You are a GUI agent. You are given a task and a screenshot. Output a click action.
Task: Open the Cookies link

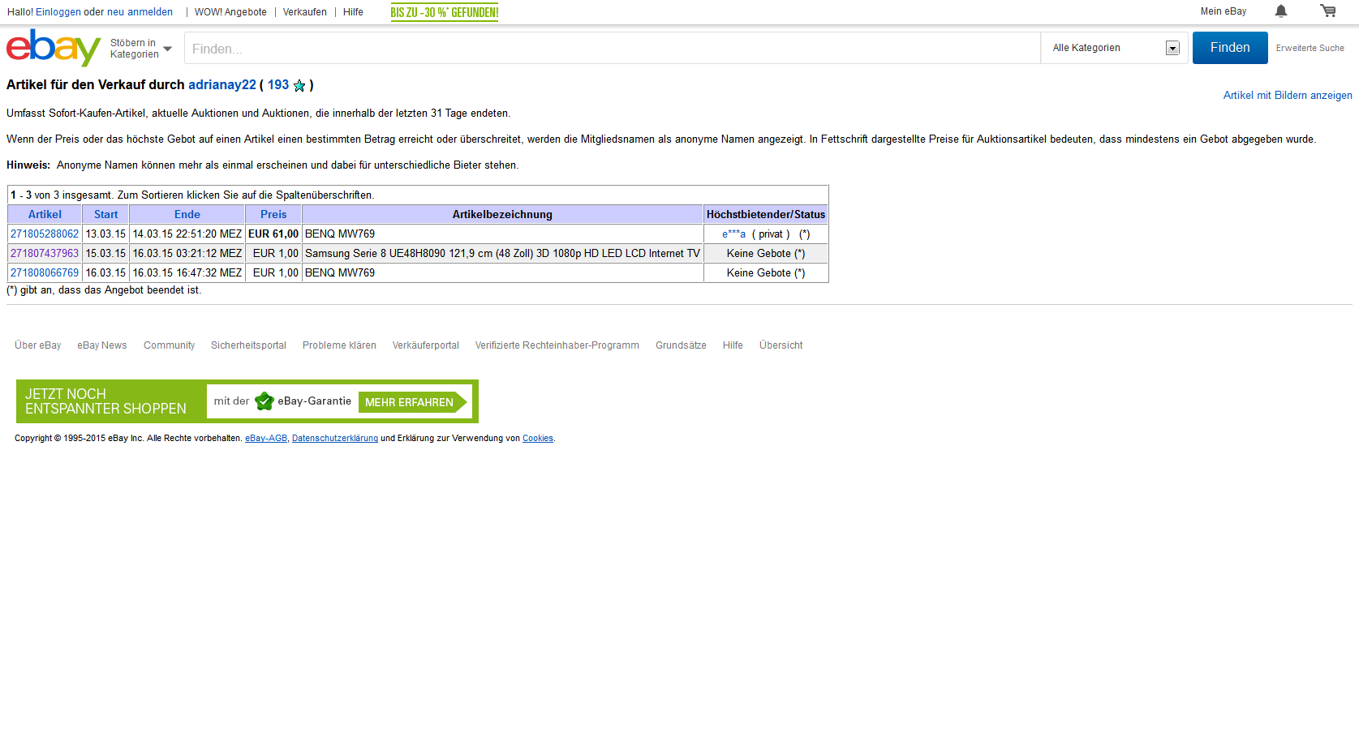[x=538, y=439]
